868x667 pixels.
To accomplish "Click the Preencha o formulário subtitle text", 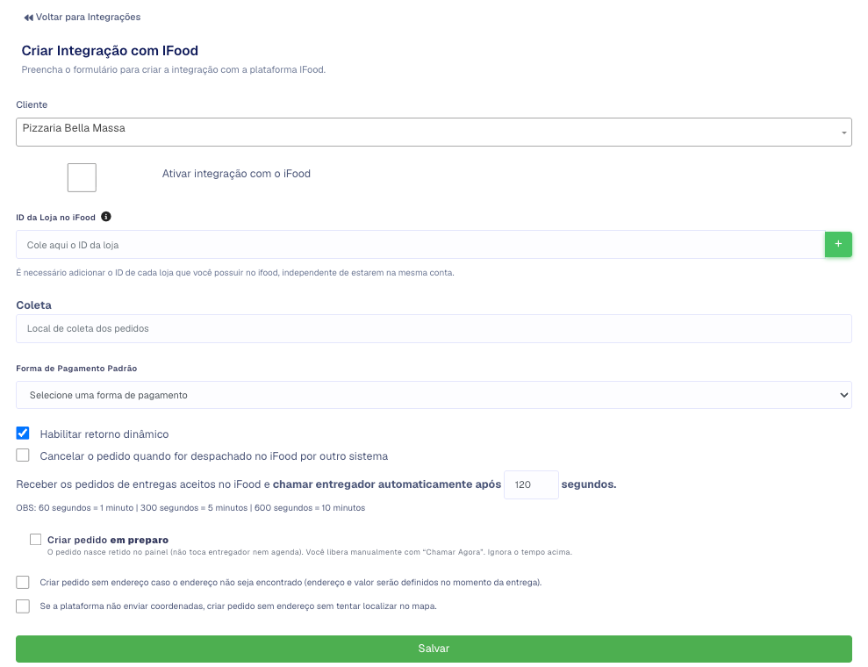I will (173, 69).
